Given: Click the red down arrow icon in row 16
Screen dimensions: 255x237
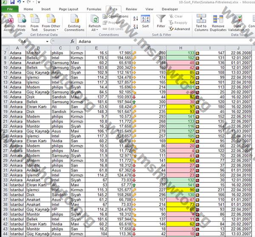Looking at the screenshot, I should coord(134,97).
